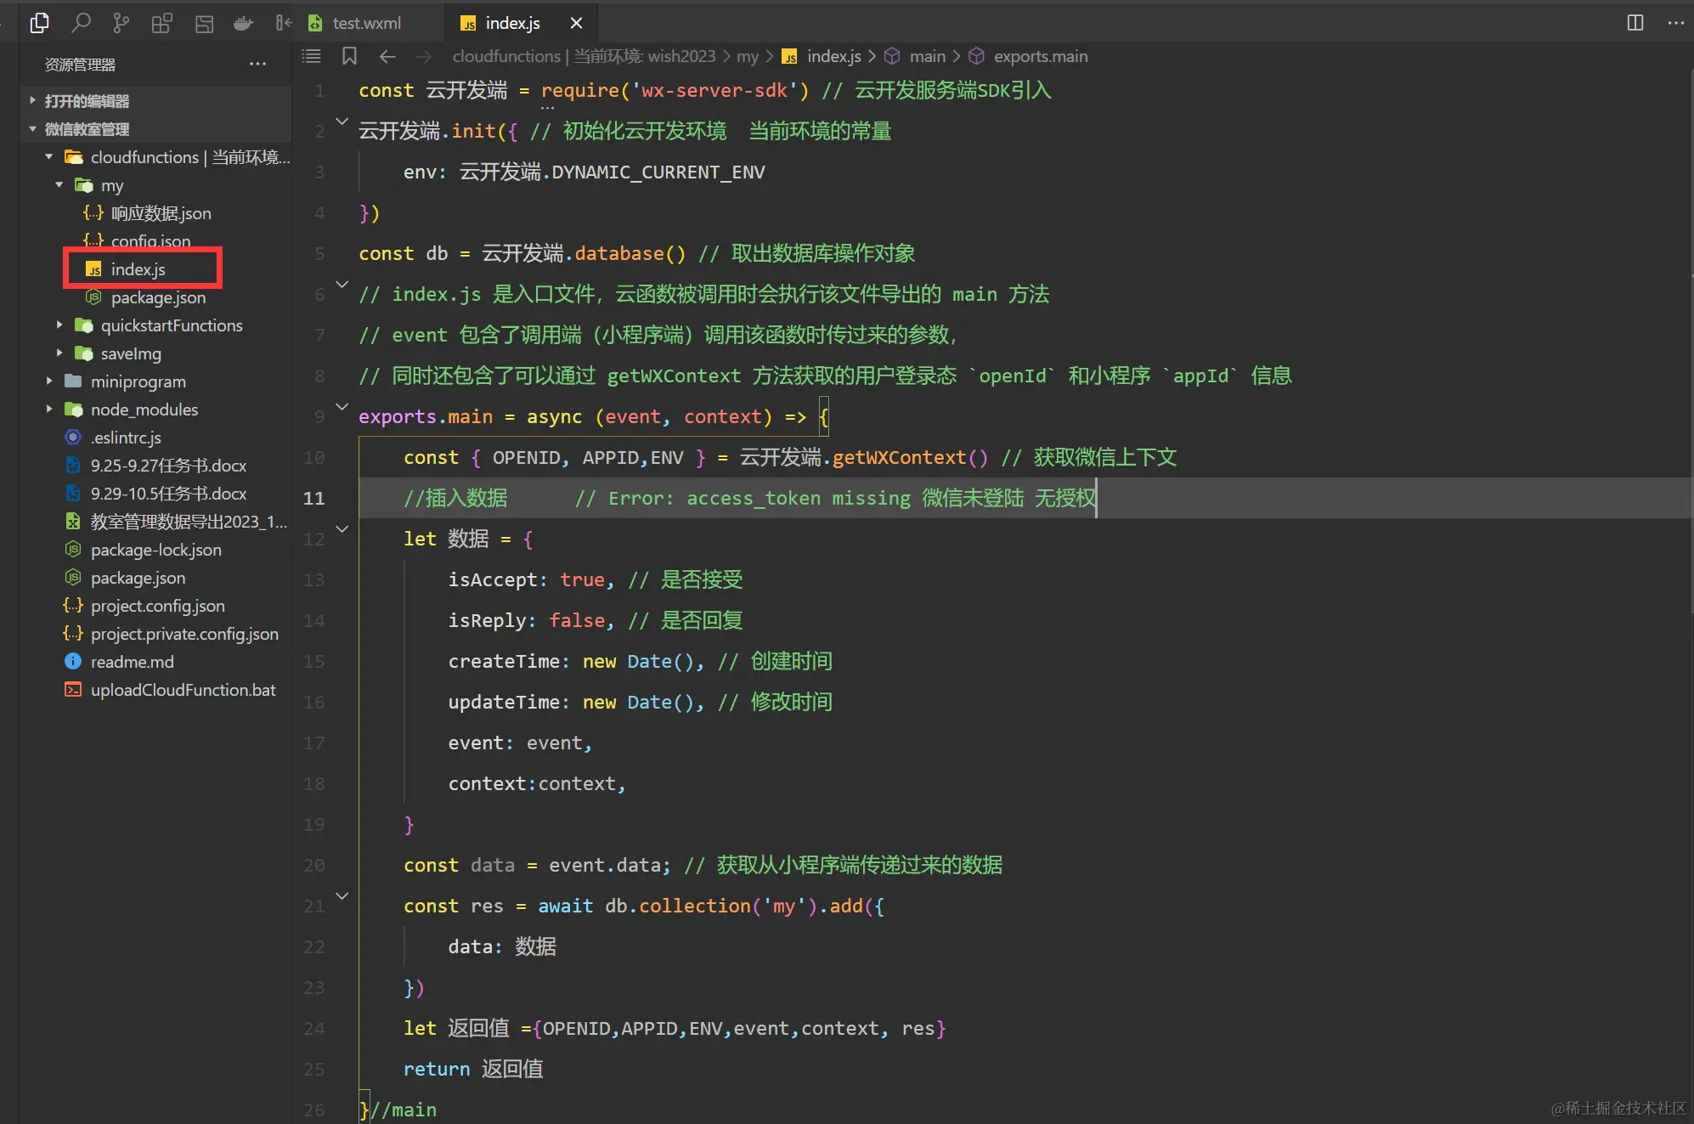Click the Explorer files icon

[40, 23]
